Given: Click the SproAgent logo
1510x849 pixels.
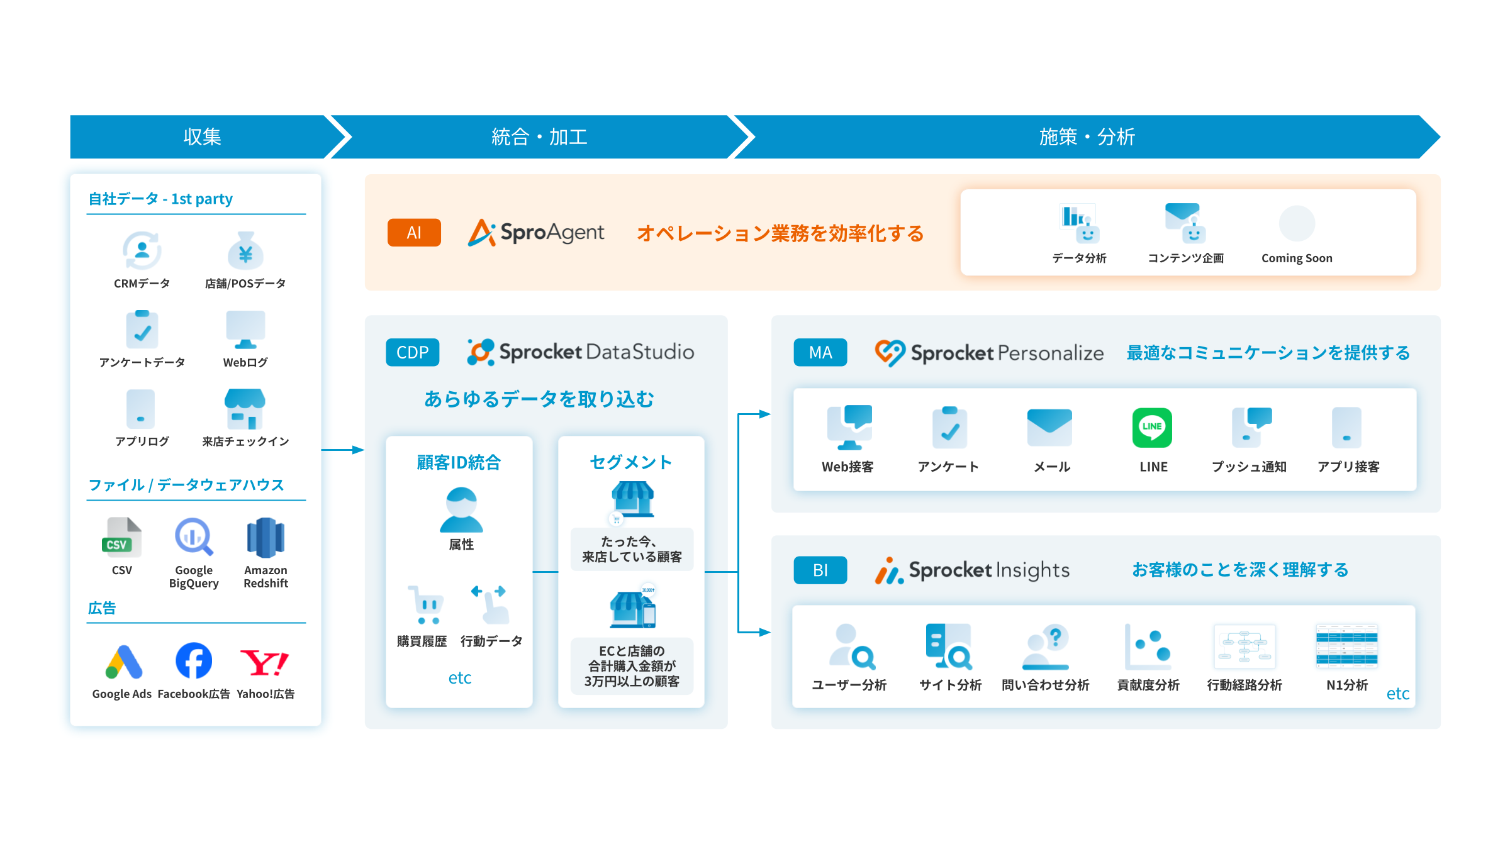Looking at the screenshot, I should [536, 233].
